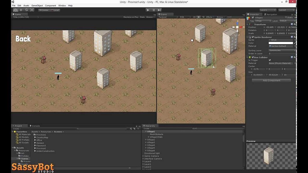Viewport: 308px width, 173px height.
Task: Disable the Sprite Renderer component checkbox
Action: (x=253, y=37)
